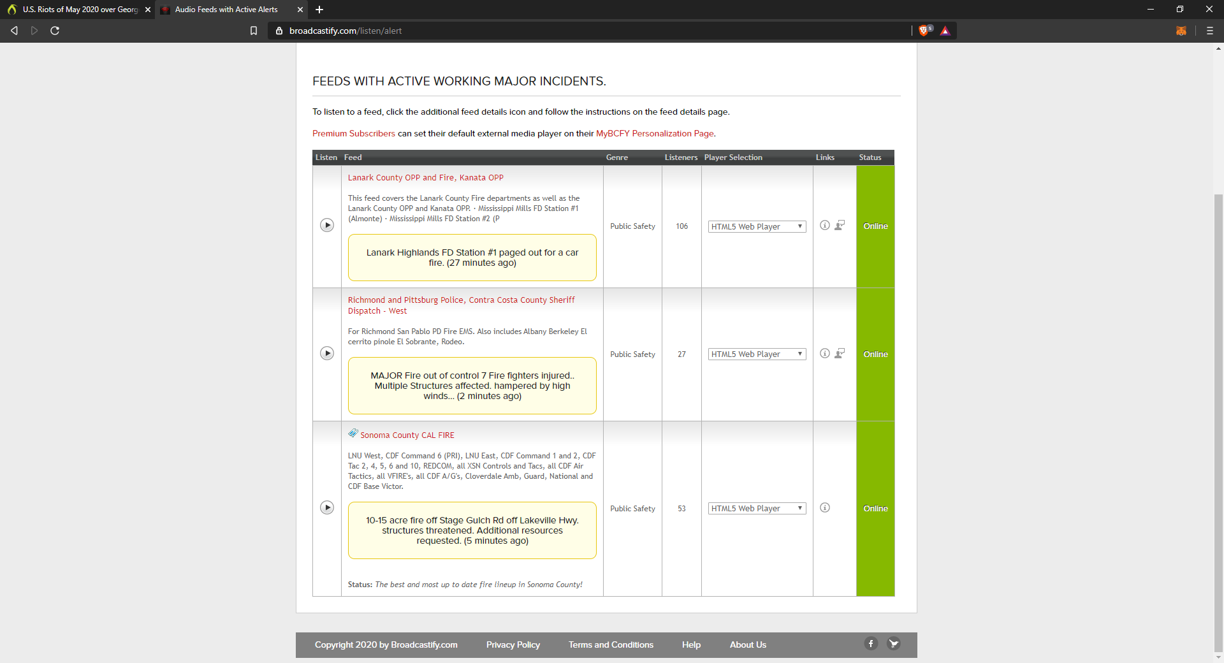Play the Lanark County OPP and Fire feed
The image size is (1224, 663).
[x=327, y=225]
